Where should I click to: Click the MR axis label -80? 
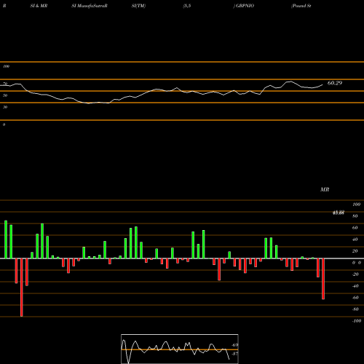355,309
